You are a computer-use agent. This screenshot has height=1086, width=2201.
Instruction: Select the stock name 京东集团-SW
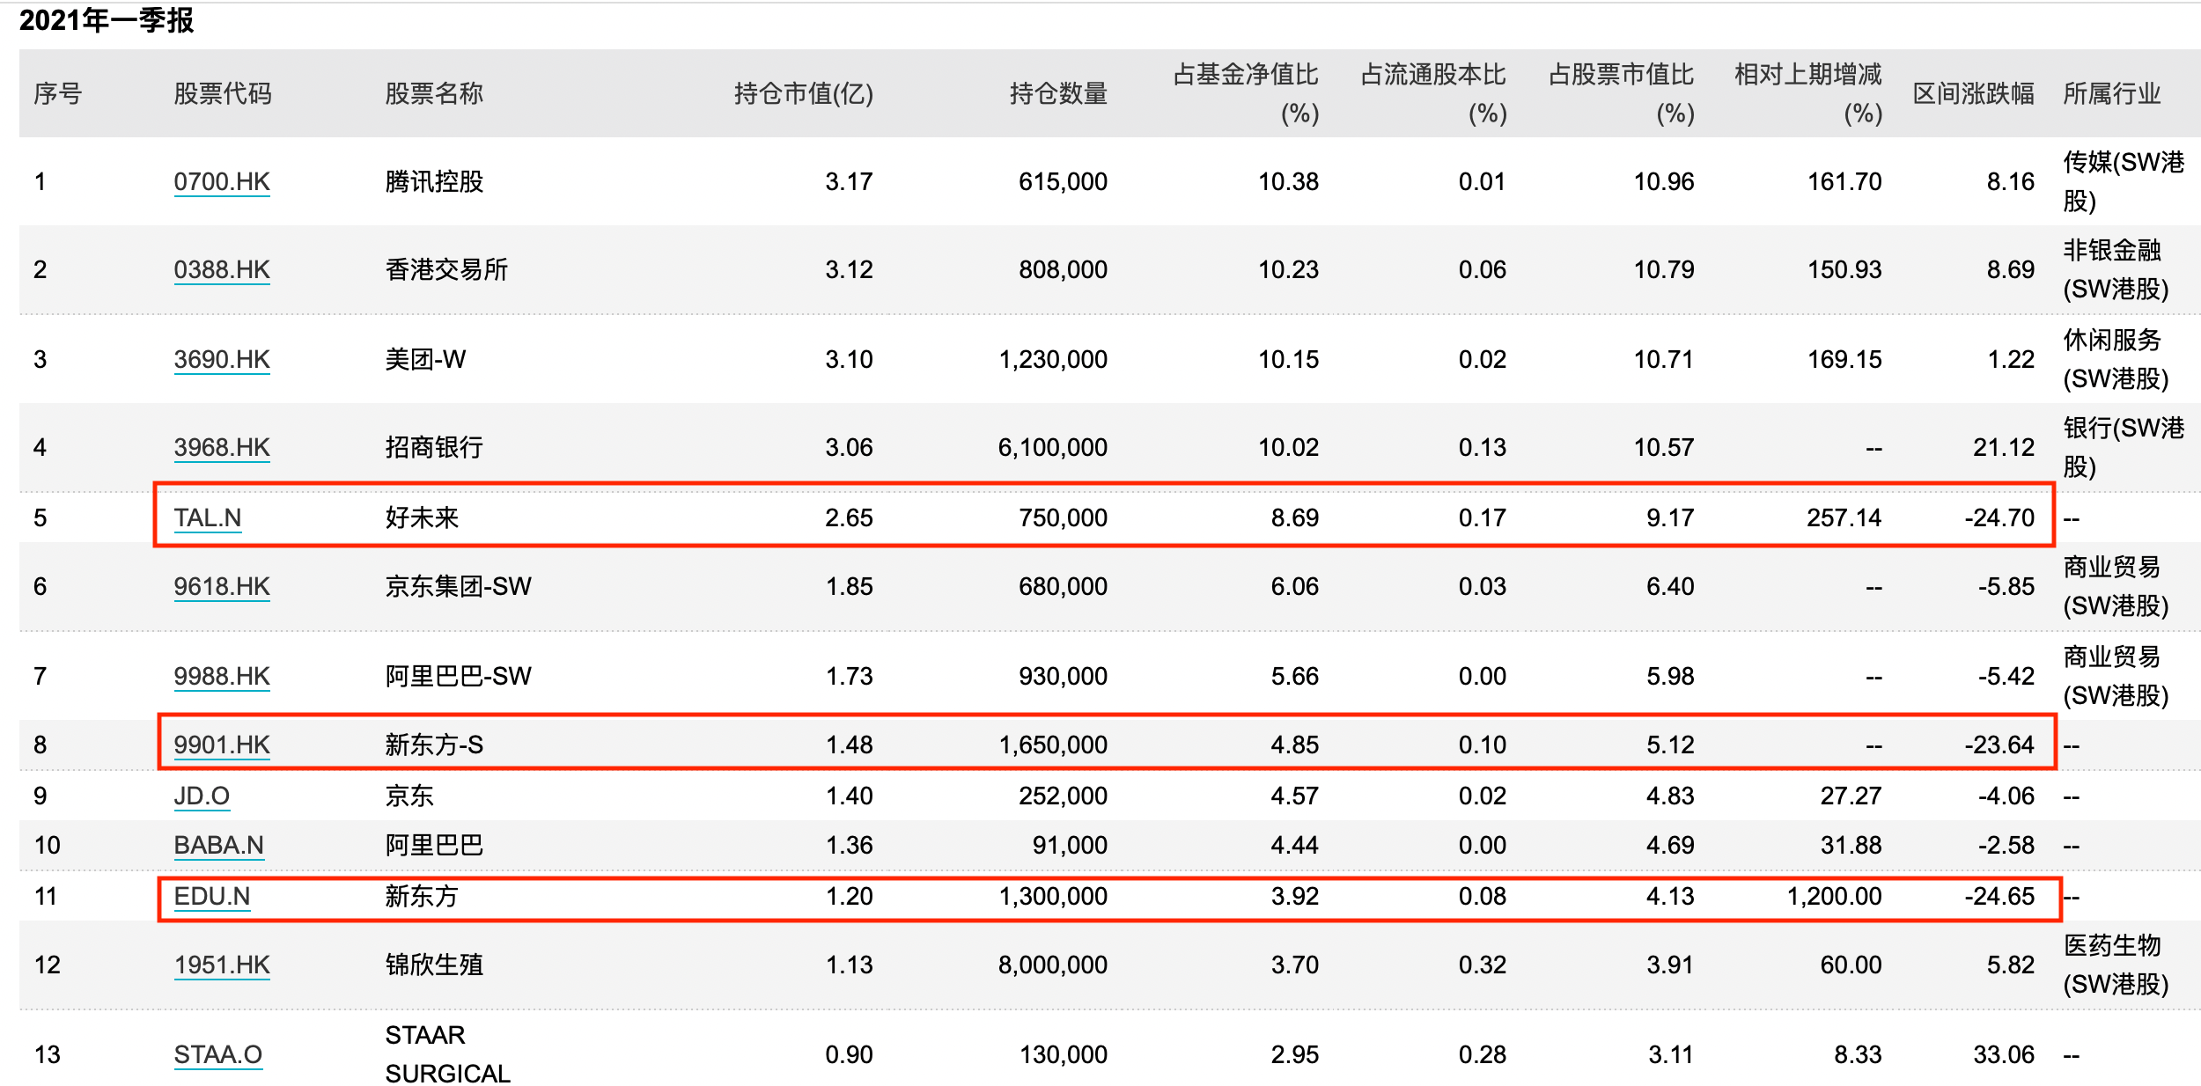(x=458, y=587)
